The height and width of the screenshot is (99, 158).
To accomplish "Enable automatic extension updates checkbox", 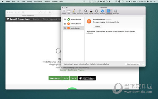I will [x=63, y=64].
